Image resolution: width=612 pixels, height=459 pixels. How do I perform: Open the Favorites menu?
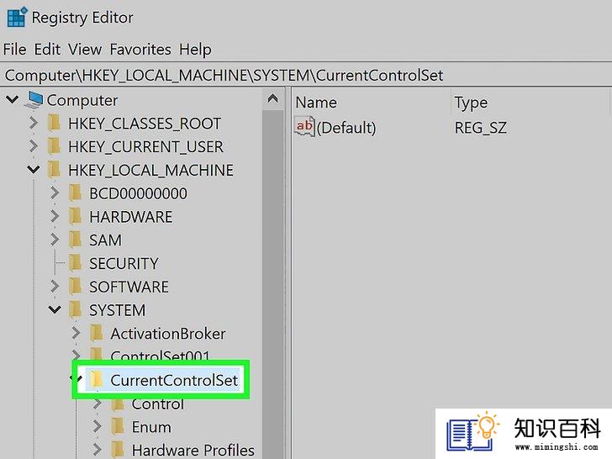tap(140, 50)
